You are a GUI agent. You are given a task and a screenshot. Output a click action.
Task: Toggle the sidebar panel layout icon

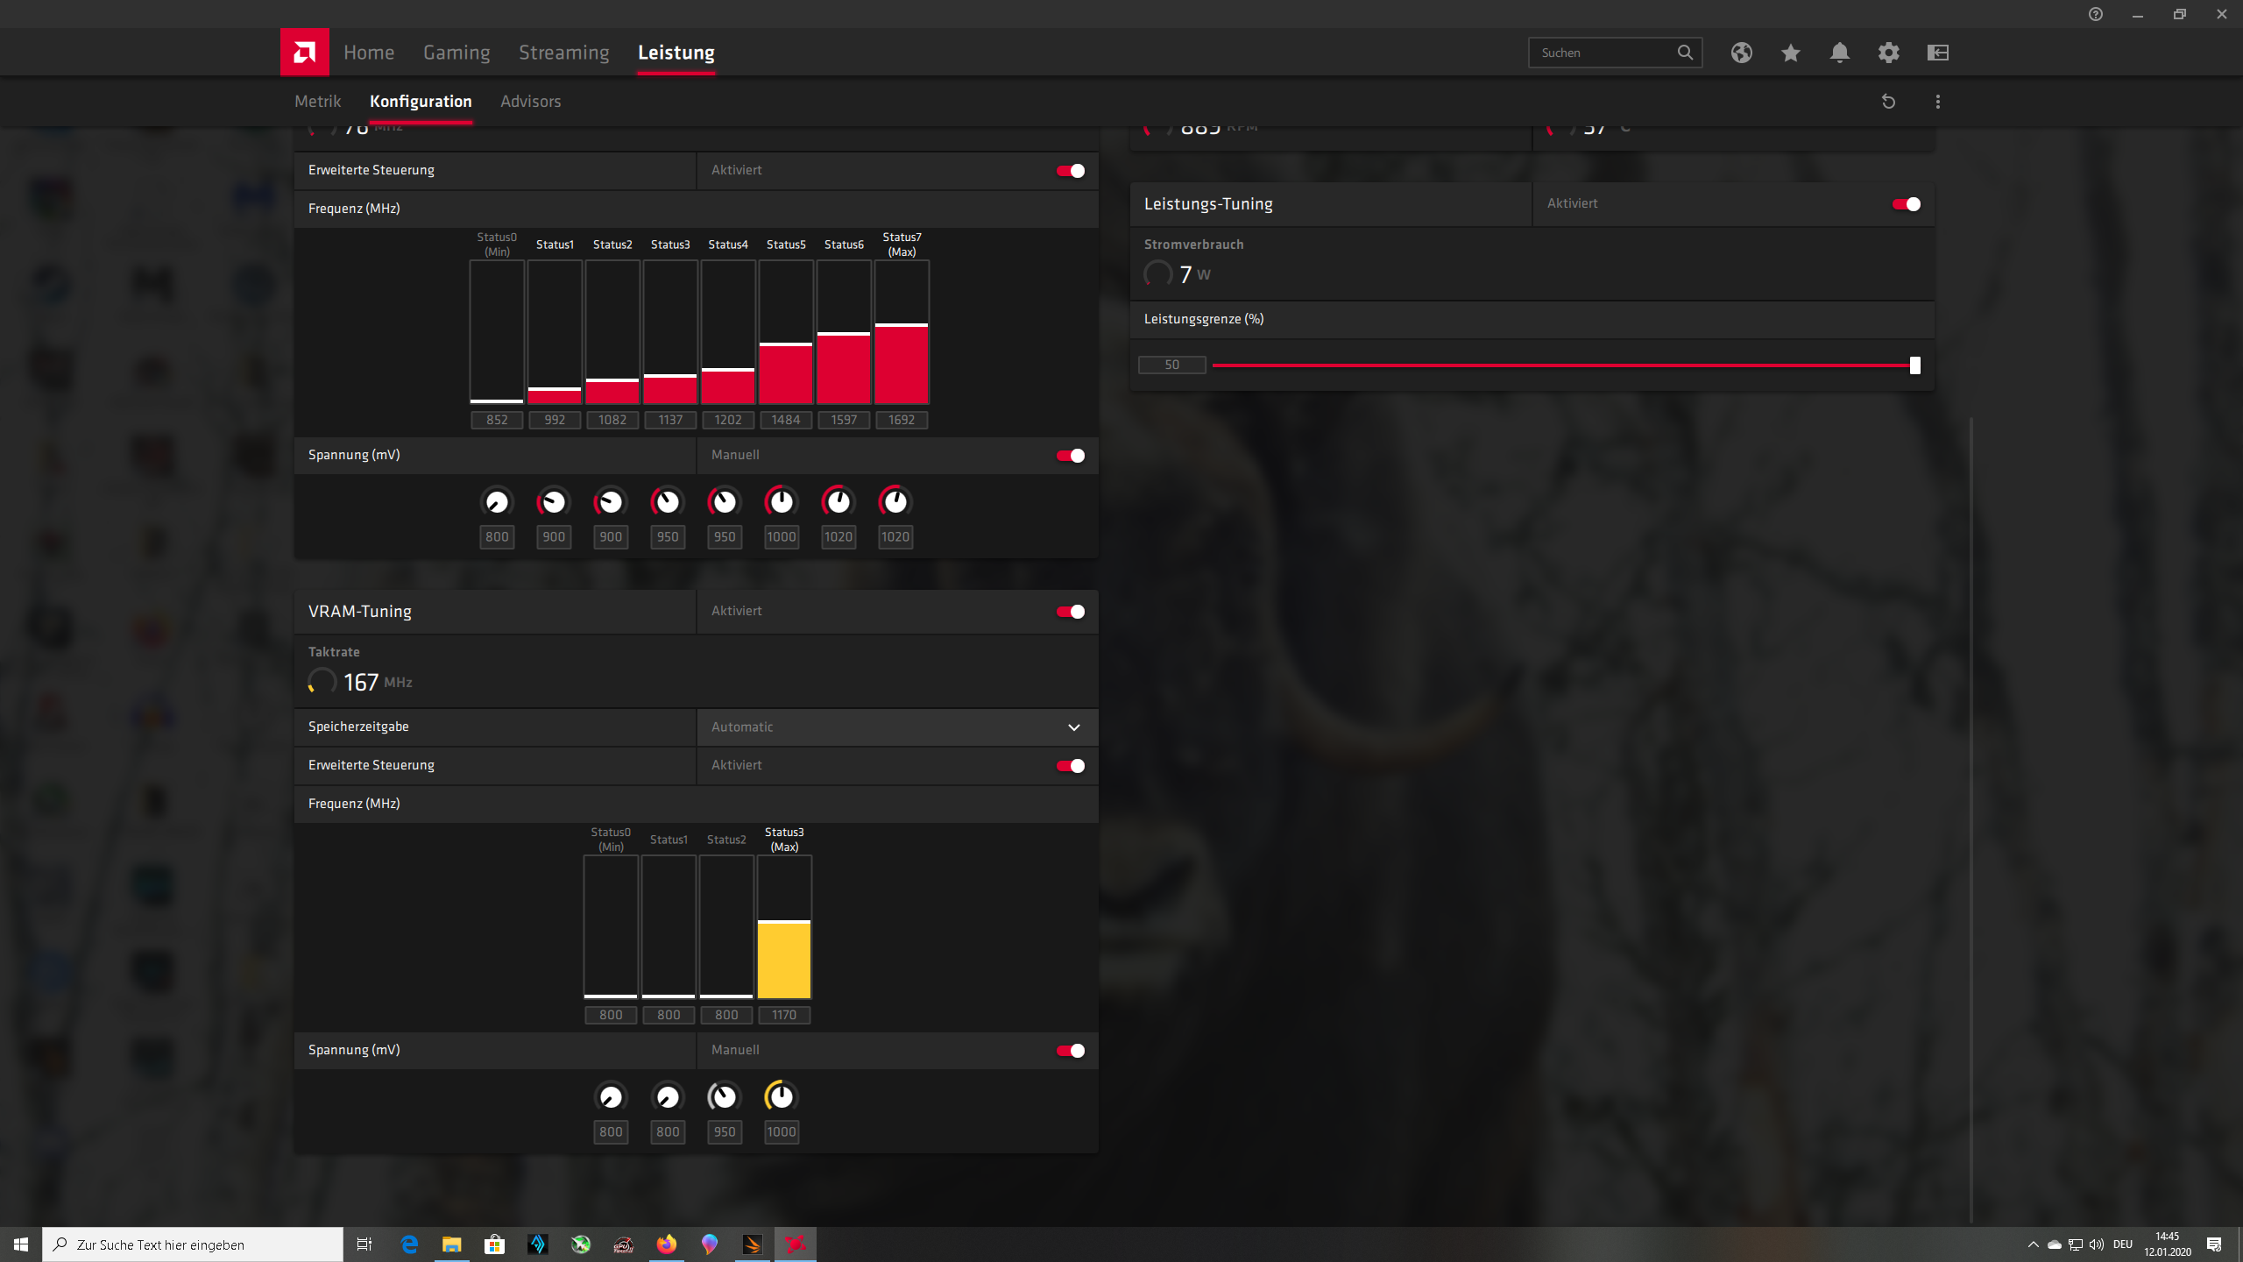1937,53
